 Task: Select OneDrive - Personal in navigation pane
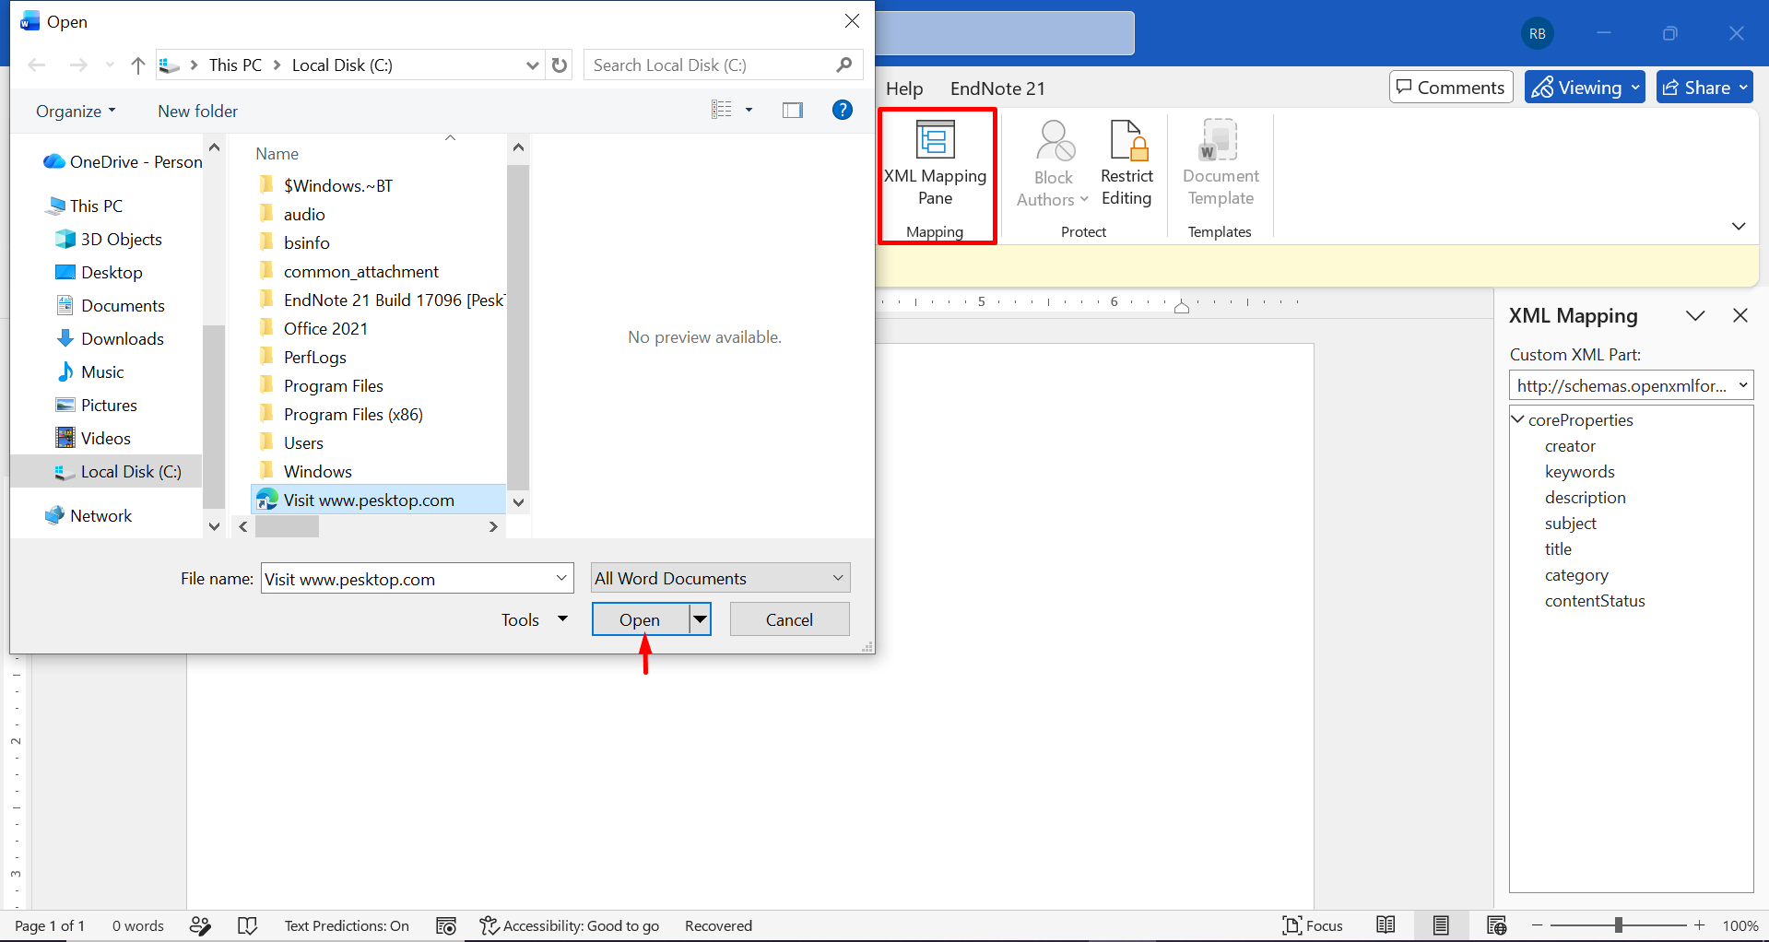pos(123,161)
